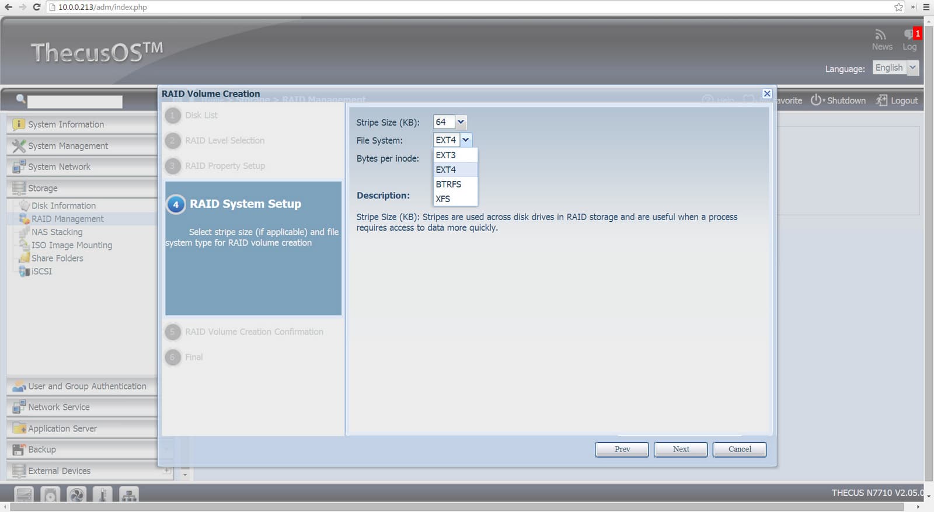Choose XFS from File System list
934x512 pixels.
tap(455, 199)
